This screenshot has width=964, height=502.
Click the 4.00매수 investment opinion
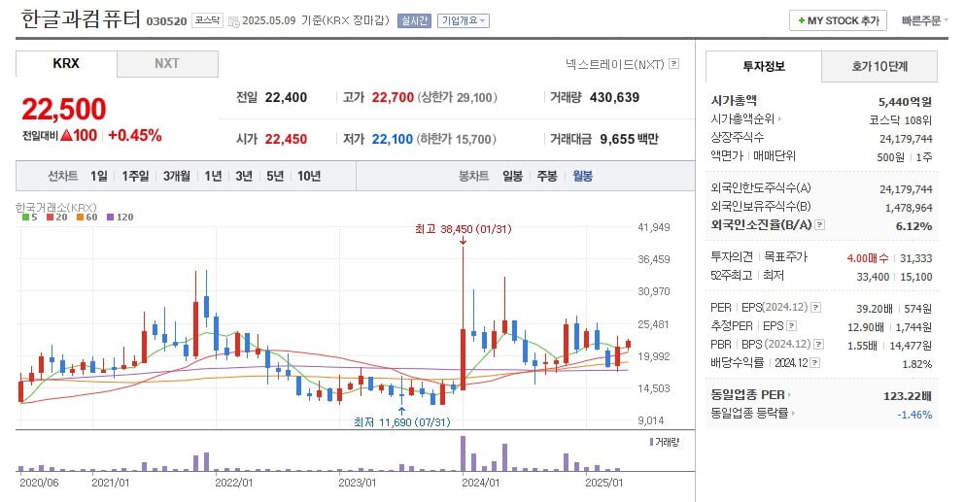click(868, 258)
